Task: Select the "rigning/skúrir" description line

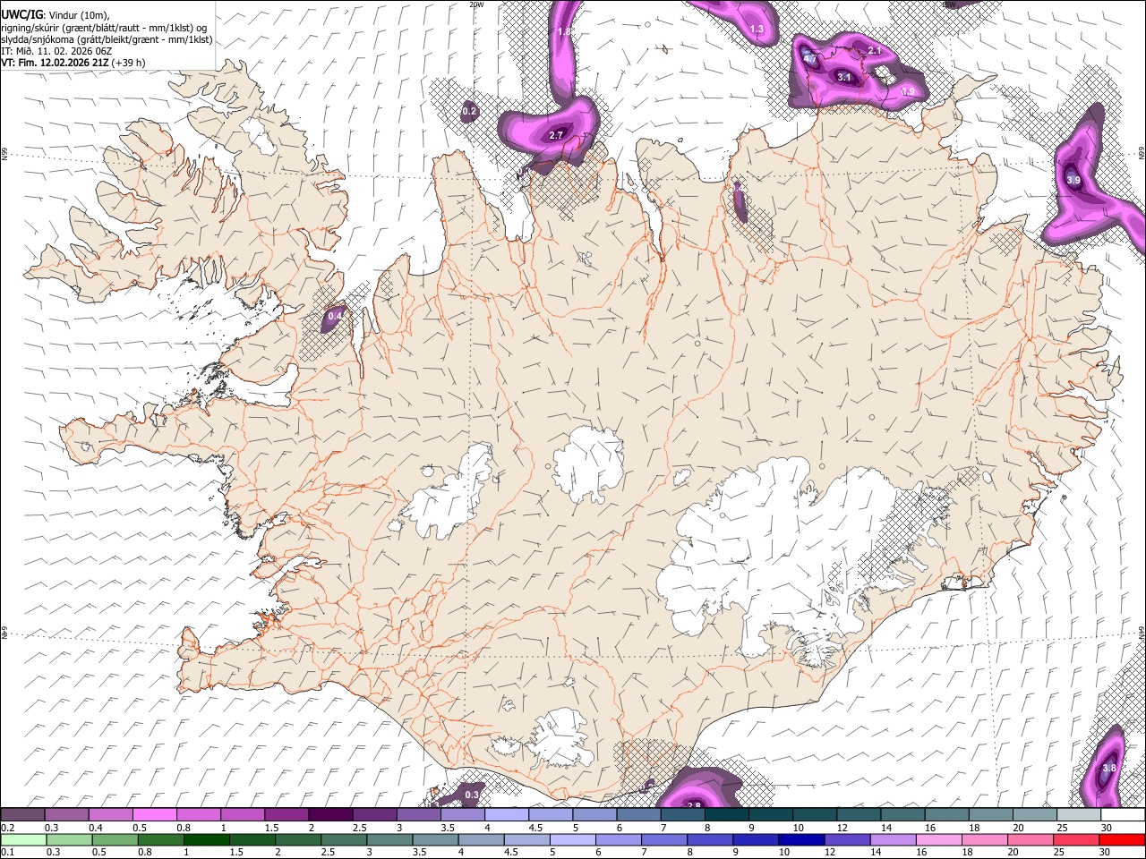Action: point(106,28)
